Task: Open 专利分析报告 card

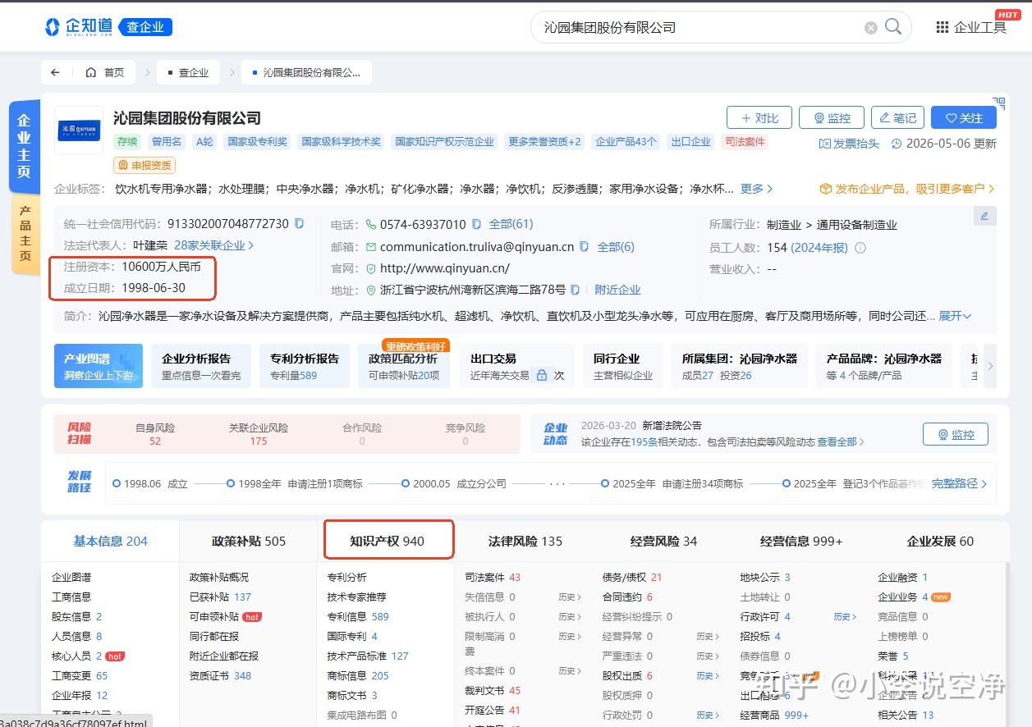Action: pyautogui.click(x=305, y=366)
